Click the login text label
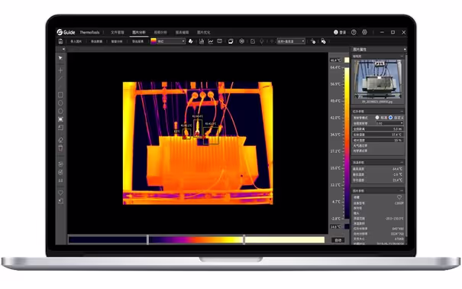The height and width of the screenshot is (289, 462). (342, 32)
